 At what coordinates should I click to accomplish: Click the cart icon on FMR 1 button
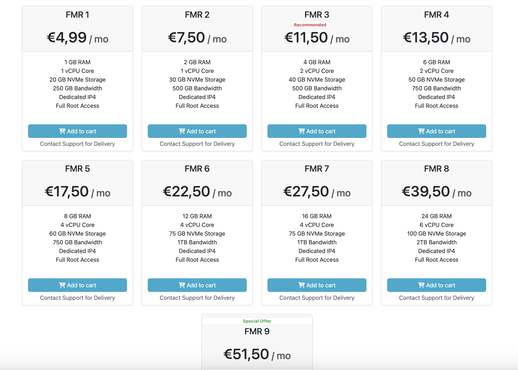62,131
